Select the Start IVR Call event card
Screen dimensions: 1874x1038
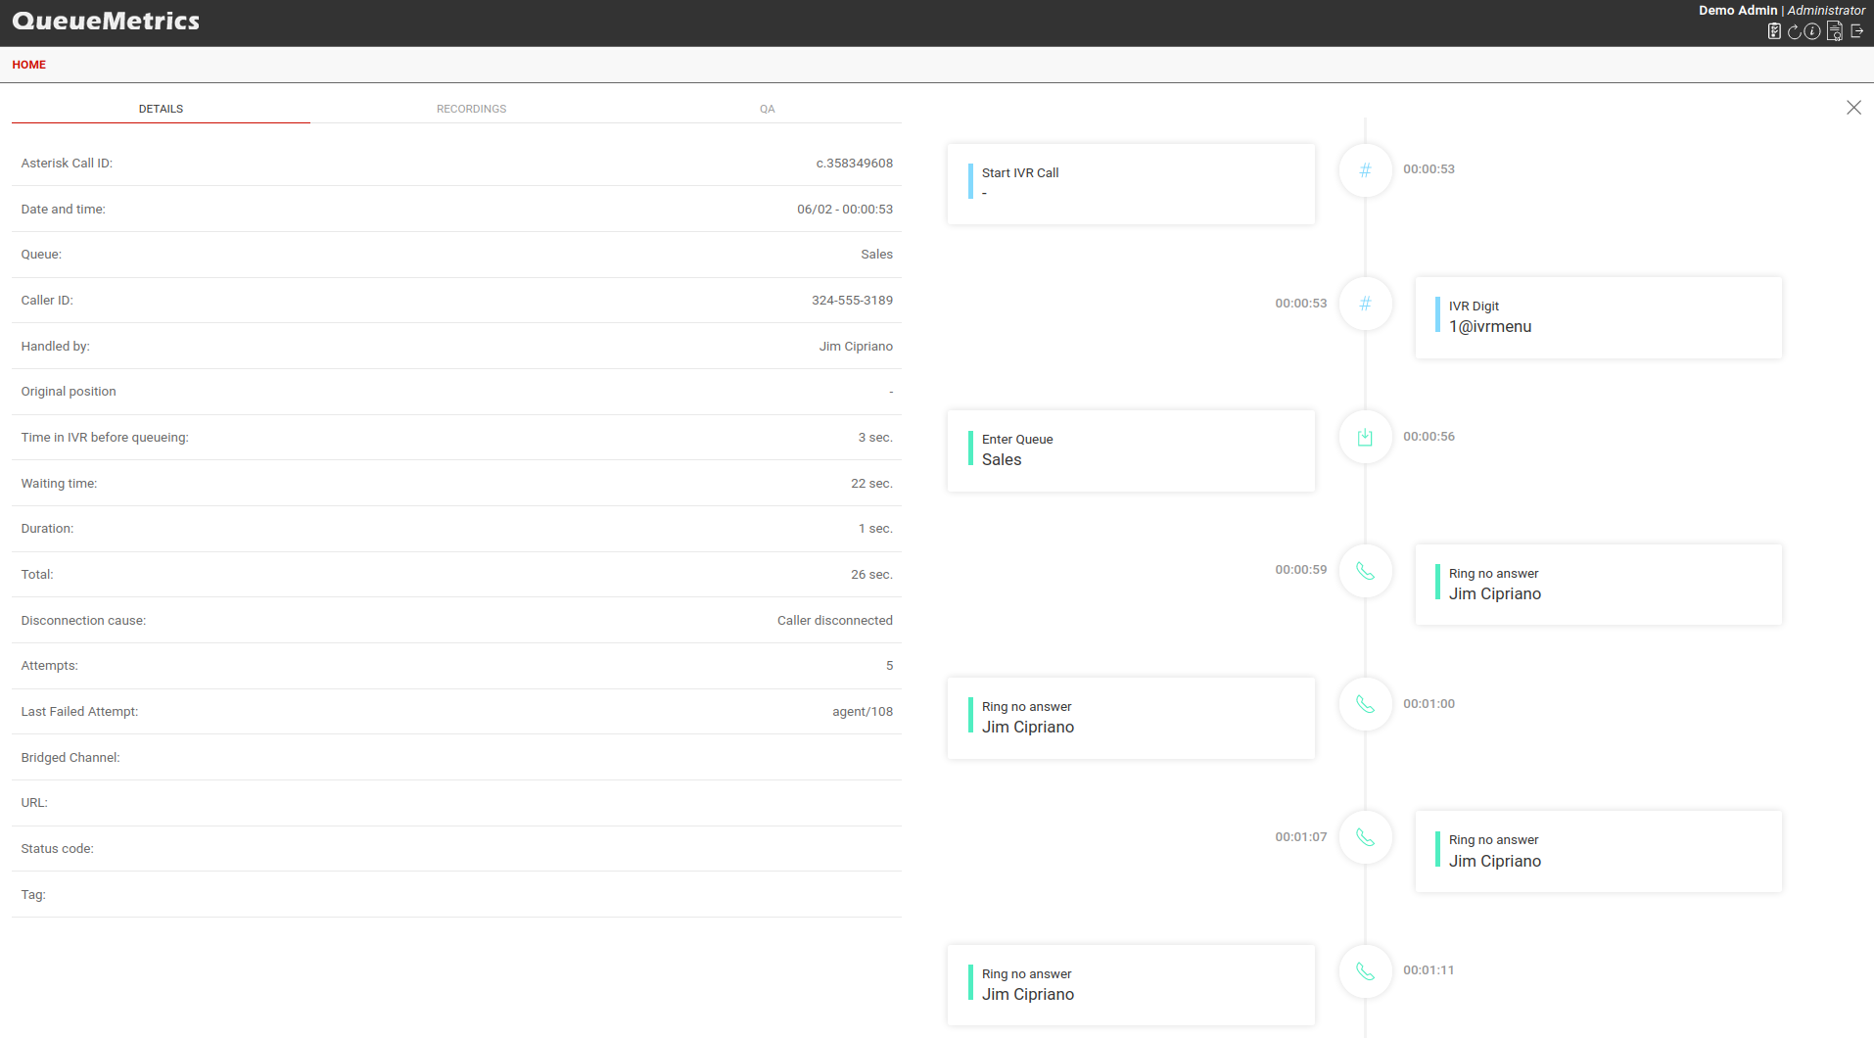pyautogui.click(x=1131, y=184)
